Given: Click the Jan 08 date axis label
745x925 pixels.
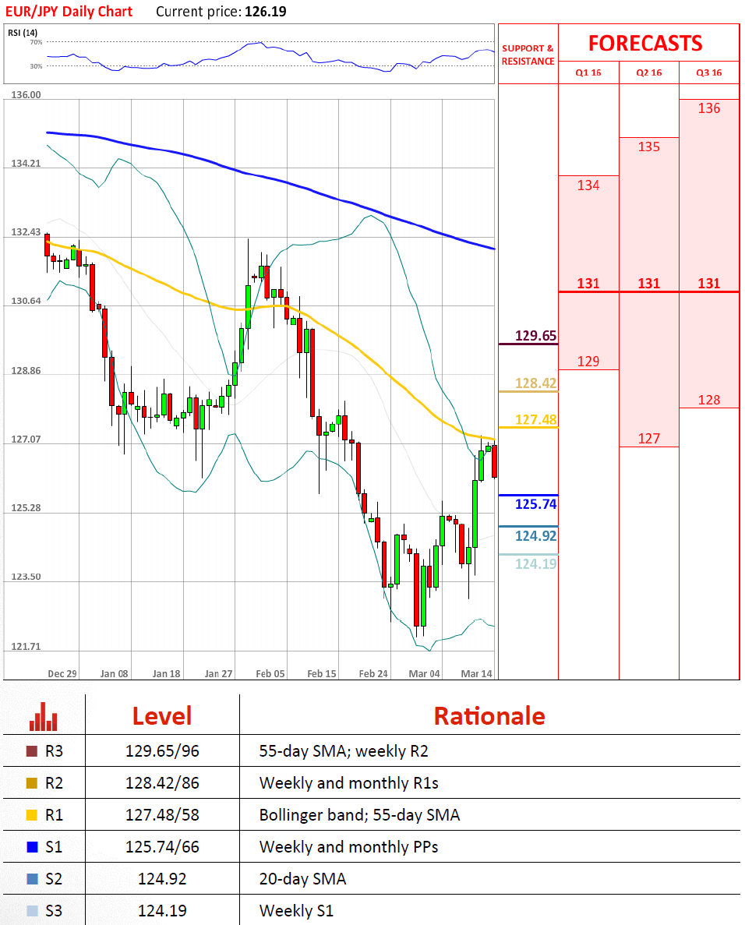Looking at the screenshot, I should [114, 674].
